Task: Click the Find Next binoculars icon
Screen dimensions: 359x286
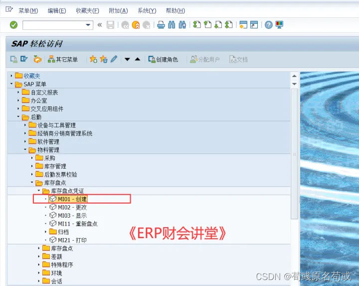Action: pyautogui.click(x=182, y=25)
